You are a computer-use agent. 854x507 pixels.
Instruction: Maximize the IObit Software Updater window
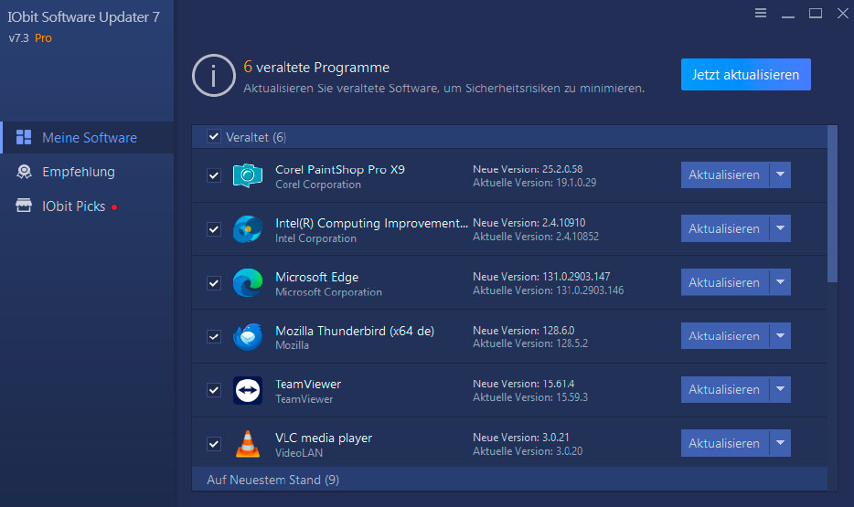(816, 13)
